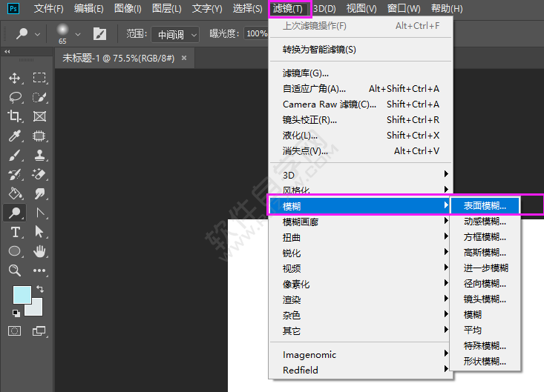
Task: Expand the Redfield plugin submenu
Action: (x=360, y=371)
